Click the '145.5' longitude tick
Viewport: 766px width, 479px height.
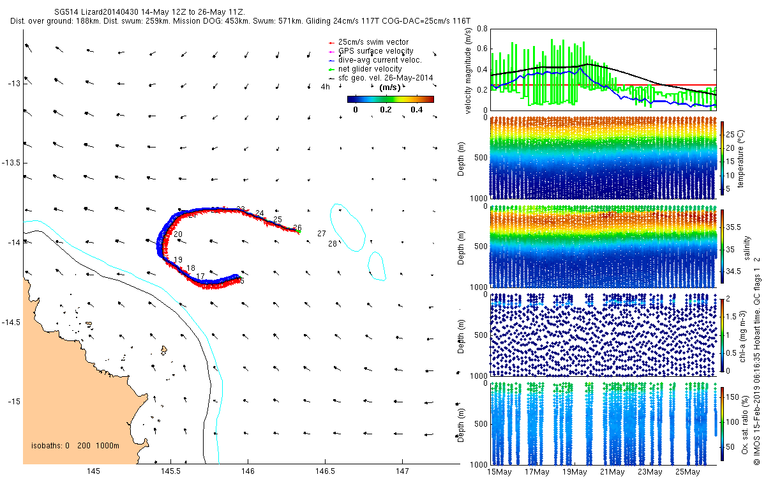tap(170, 472)
